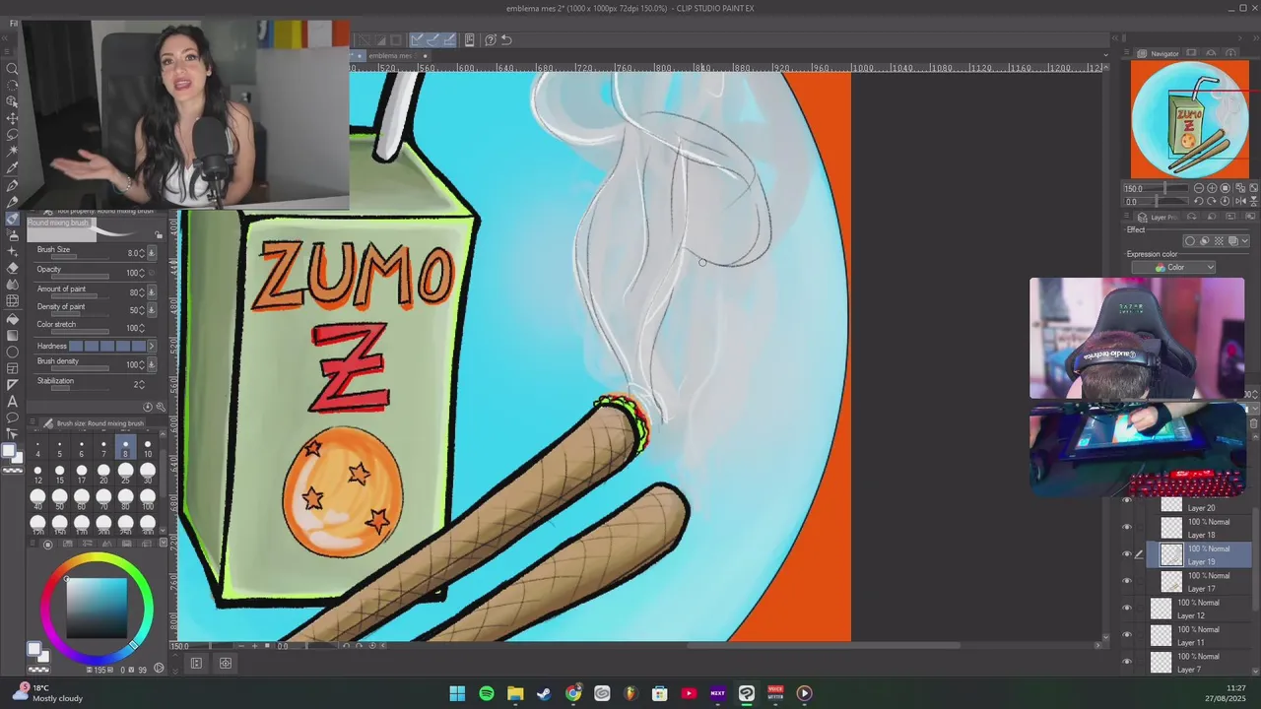
Task: Toggle the lock beside Round mixing brush
Action: tap(159, 235)
